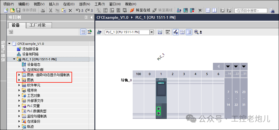
Task: Start simulation toolbar icon
Action: pos(118,10)
